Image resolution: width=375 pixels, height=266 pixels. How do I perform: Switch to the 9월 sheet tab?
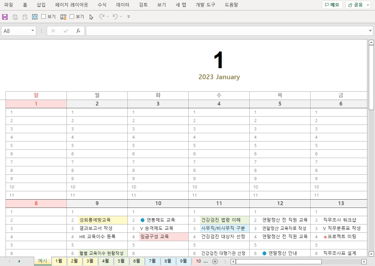click(x=183, y=261)
